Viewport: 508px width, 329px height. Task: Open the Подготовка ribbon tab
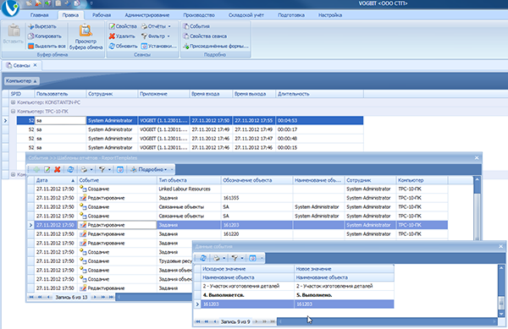pos(291,15)
